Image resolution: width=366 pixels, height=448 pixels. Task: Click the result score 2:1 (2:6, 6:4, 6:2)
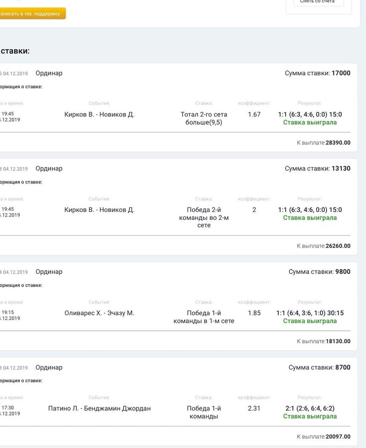310,409
